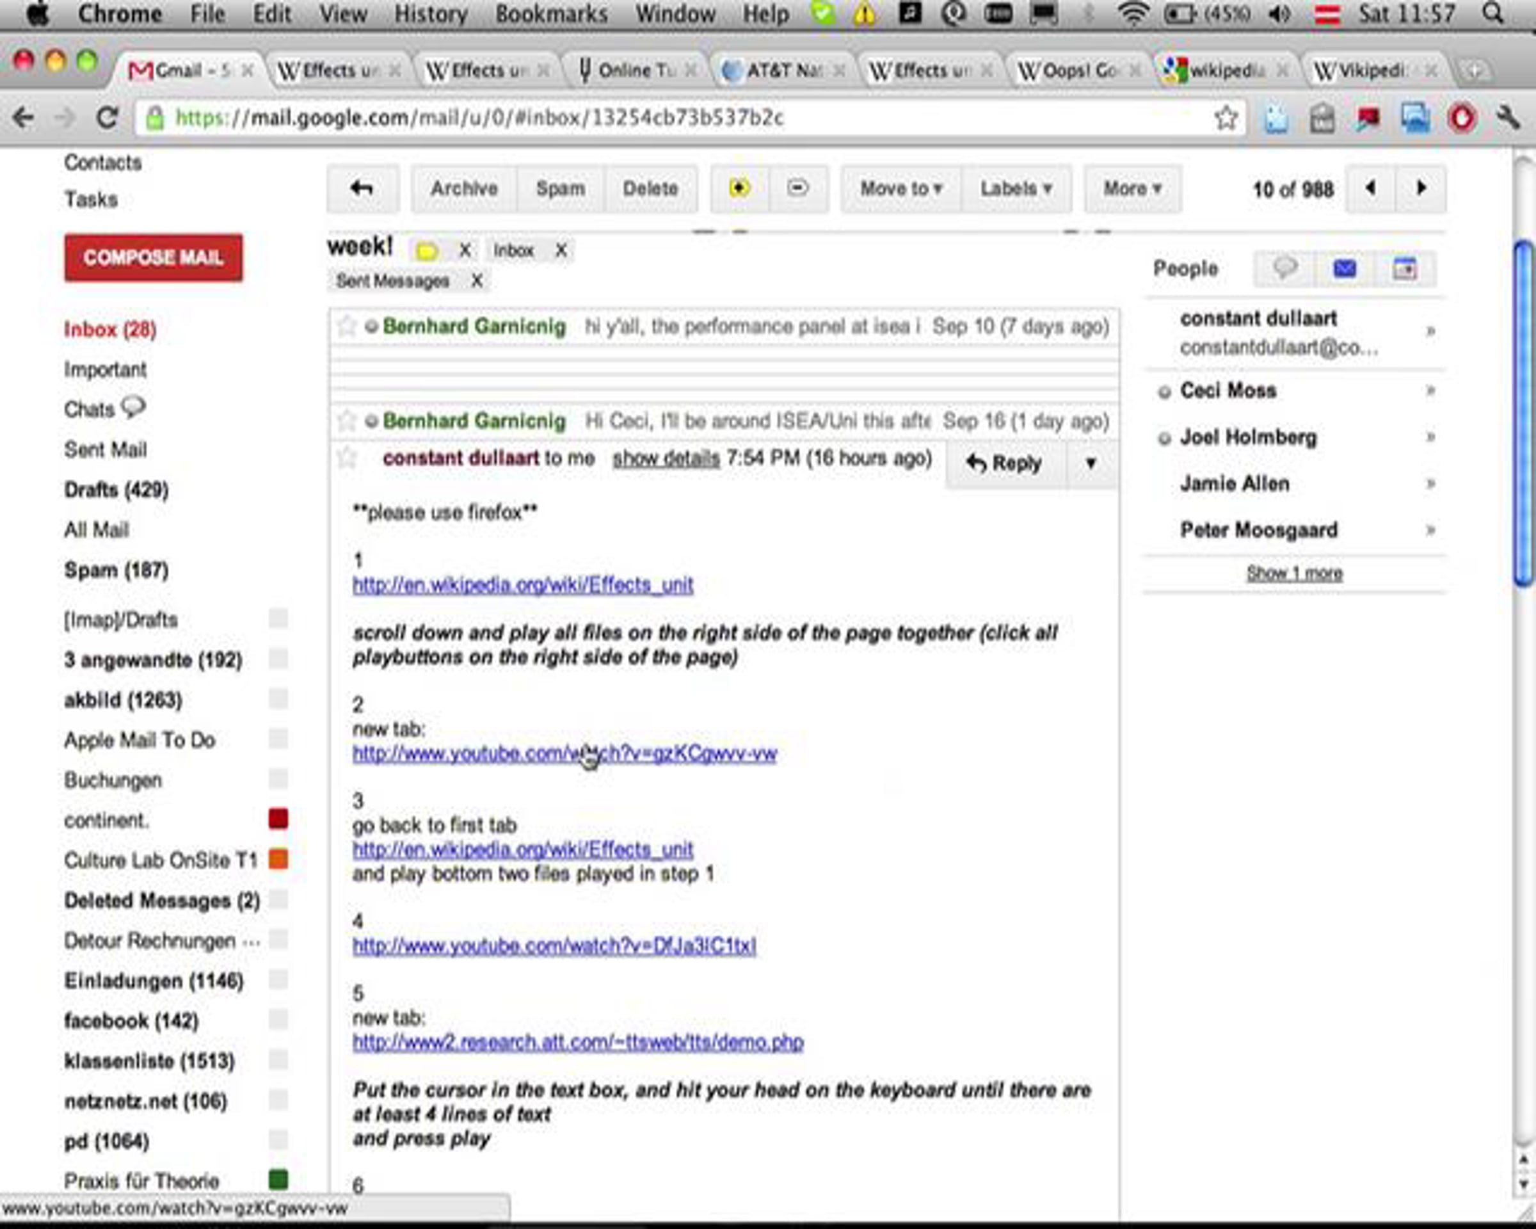
Task: Open the Apple menu
Action: tap(37, 13)
